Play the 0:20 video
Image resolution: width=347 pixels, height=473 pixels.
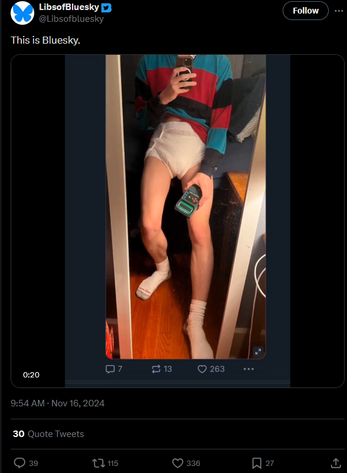(178, 221)
